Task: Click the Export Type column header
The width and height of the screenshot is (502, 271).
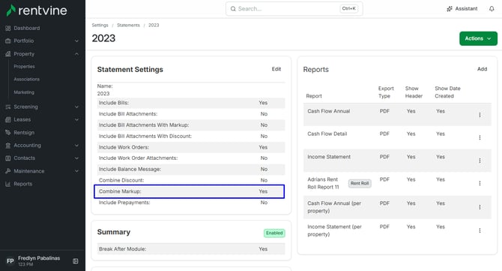Action: click(386, 92)
